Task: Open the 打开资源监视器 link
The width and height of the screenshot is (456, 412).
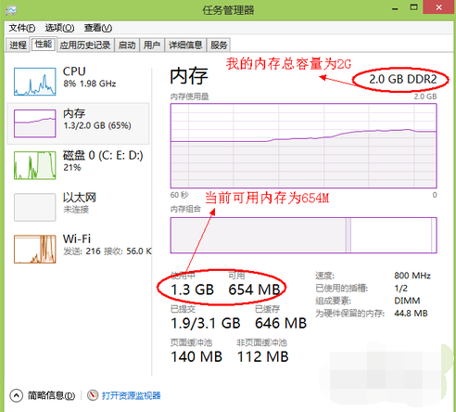Action: coord(132,395)
